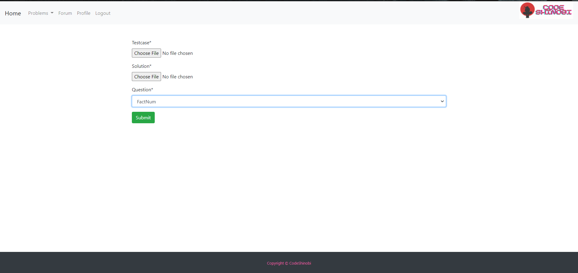
Task: Click the Question dropdown chevron arrow
Action: 442,101
